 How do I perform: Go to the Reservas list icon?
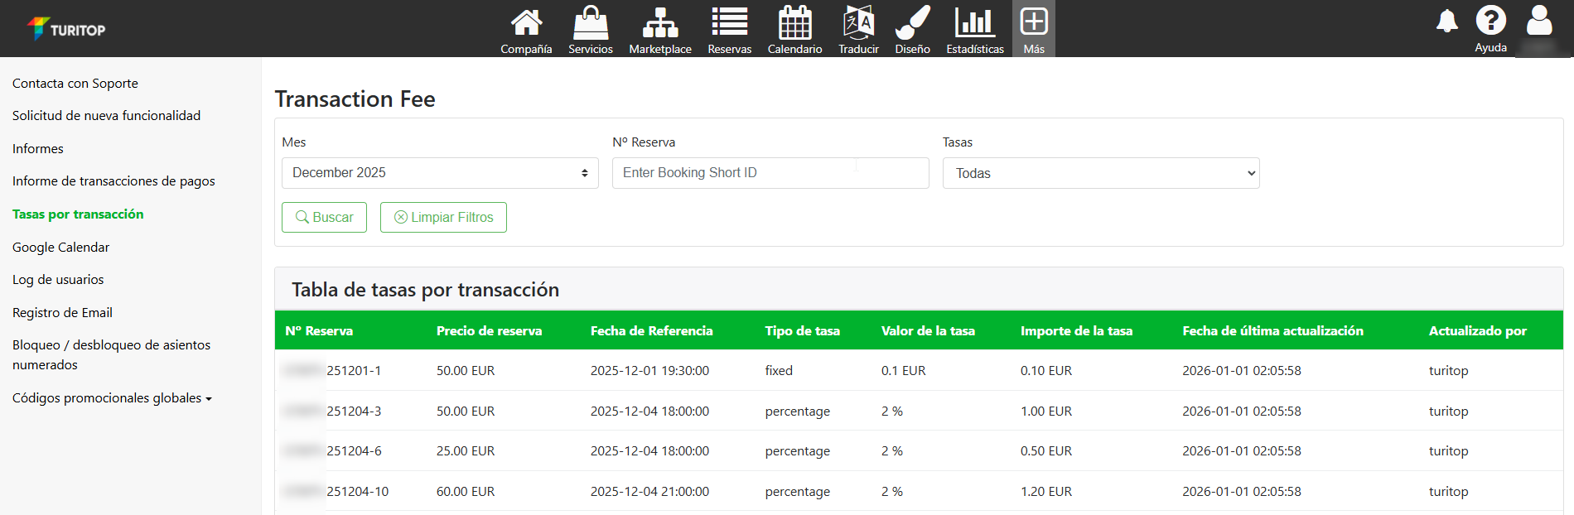click(729, 23)
